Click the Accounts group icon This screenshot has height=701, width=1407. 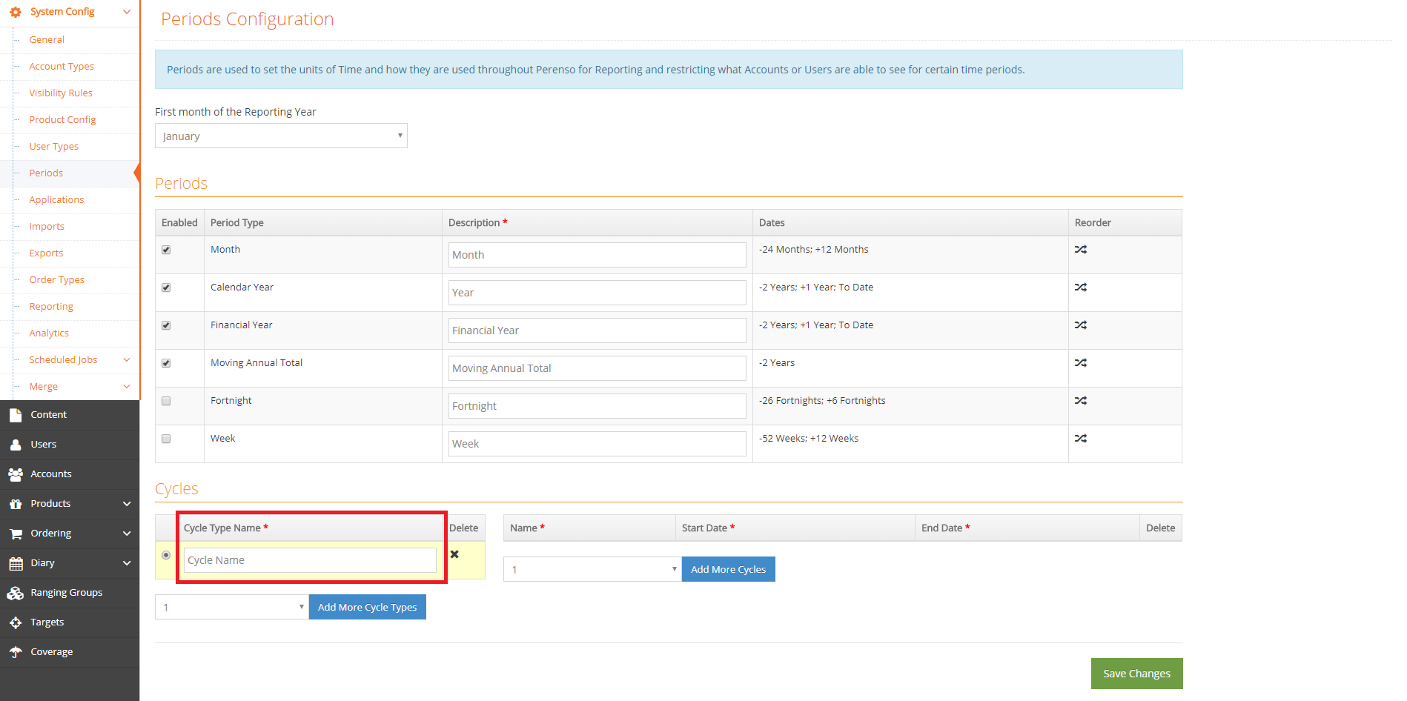tap(16, 474)
